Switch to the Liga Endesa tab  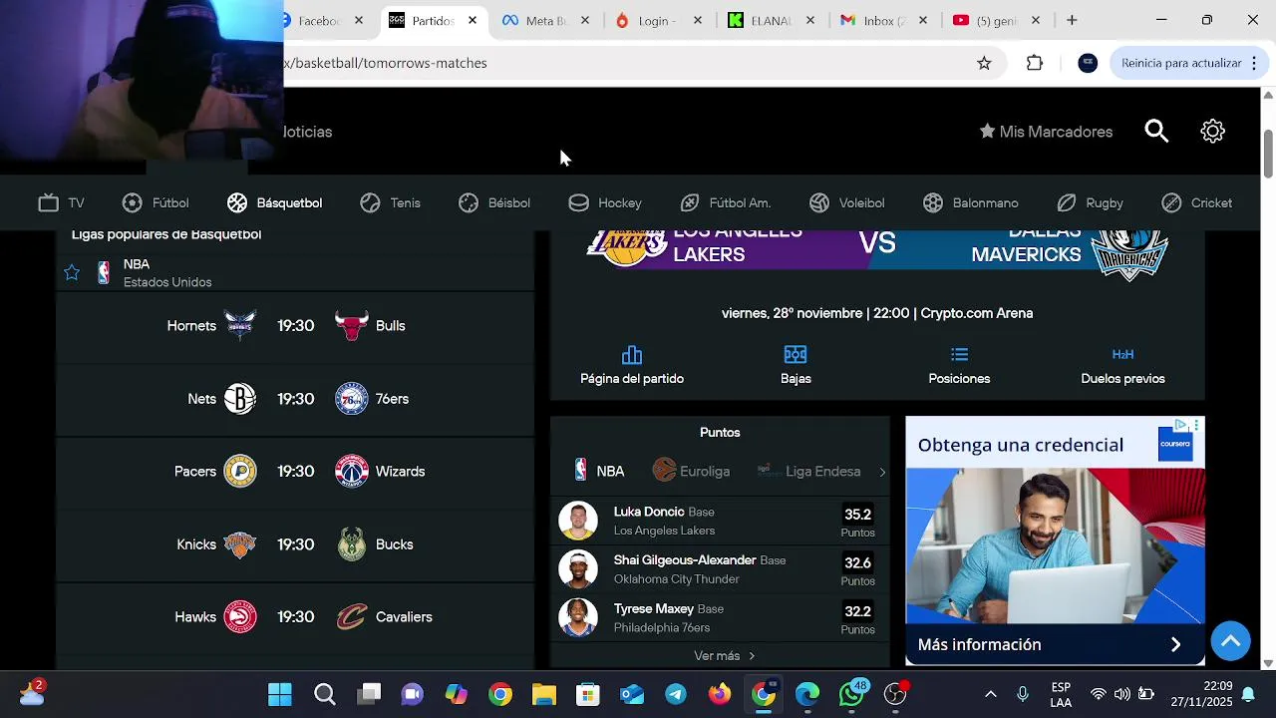pyautogui.click(x=808, y=471)
